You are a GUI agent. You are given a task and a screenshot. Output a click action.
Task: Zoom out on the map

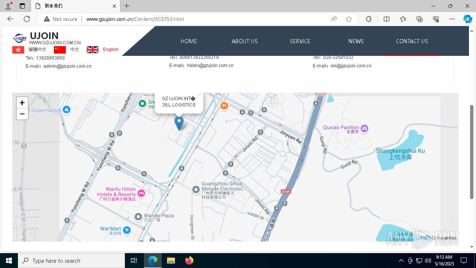click(22, 114)
